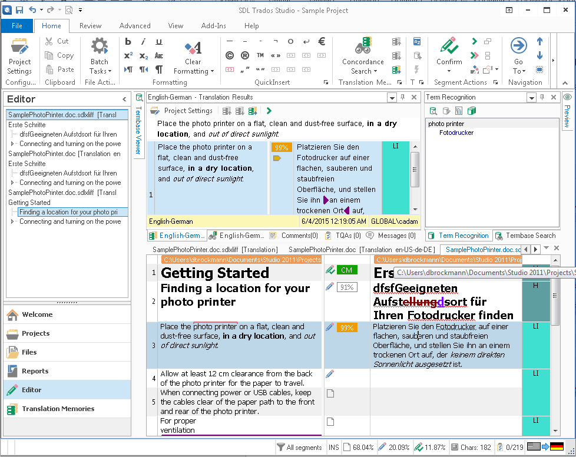This screenshot has height=457, width=576.
Task: Undo the last action in the title bar
Action: [33, 10]
